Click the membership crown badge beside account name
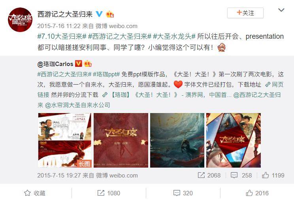The image size is (294, 202). click(110, 14)
